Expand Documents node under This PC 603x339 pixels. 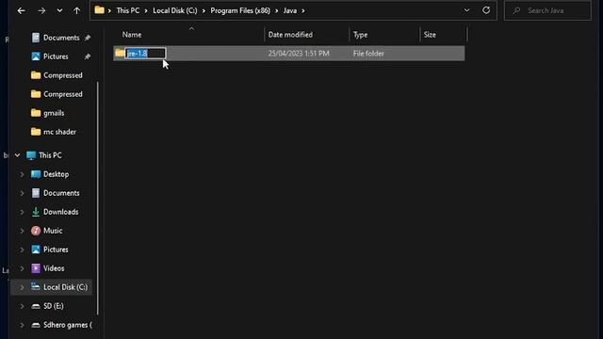pos(22,193)
